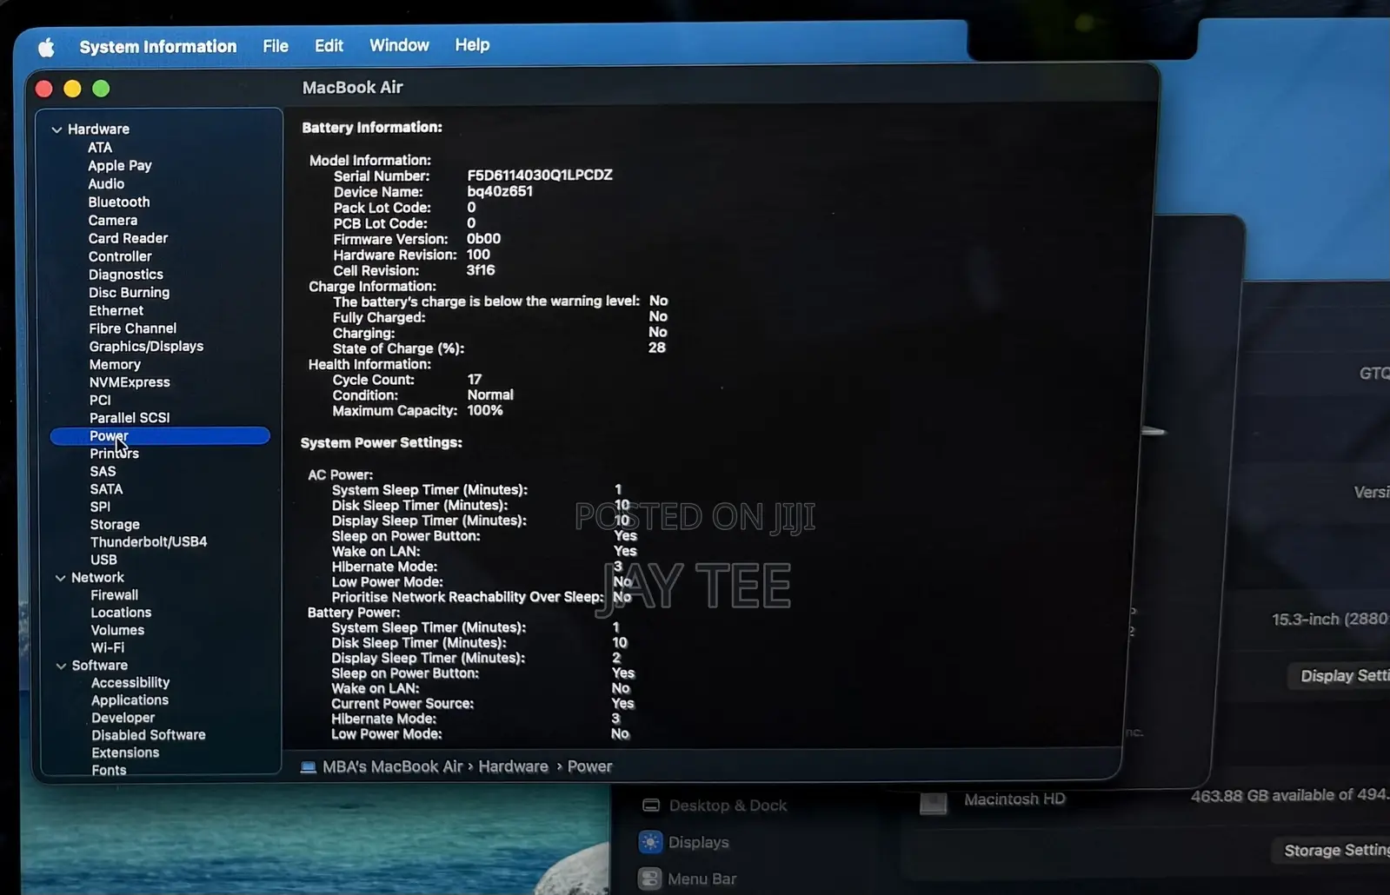Select SPI in the sidebar
The height and width of the screenshot is (895, 1390).
(x=100, y=507)
